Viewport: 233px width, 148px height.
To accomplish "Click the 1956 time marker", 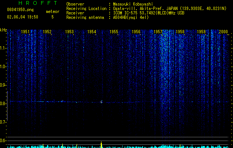I will (136, 32).
